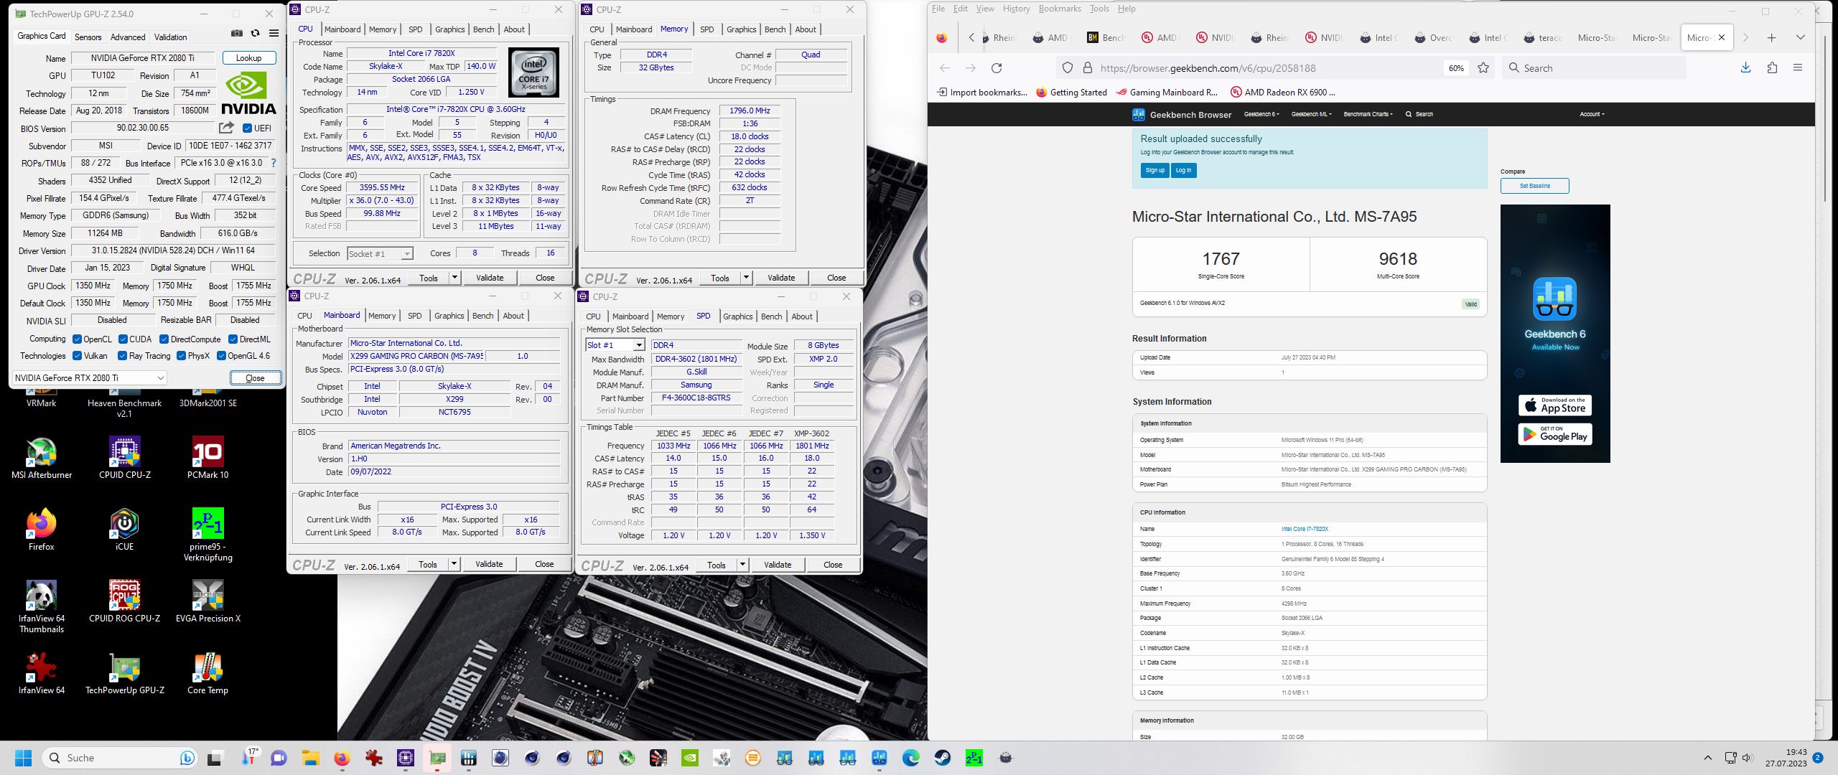Click the GPU-Z refresh icon
The width and height of the screenshot is (1838, 775).
coord(255,34)
